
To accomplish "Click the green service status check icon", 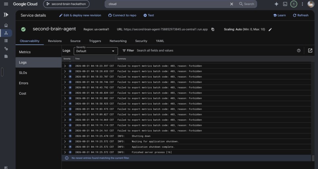I will [23, 29].
